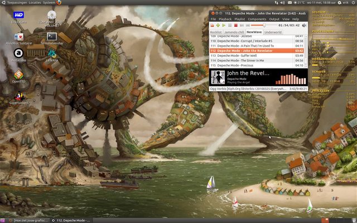Switch to 'Hoe ziet jouw grafisc...' taskbar window
357x223 pixels.
28,221
